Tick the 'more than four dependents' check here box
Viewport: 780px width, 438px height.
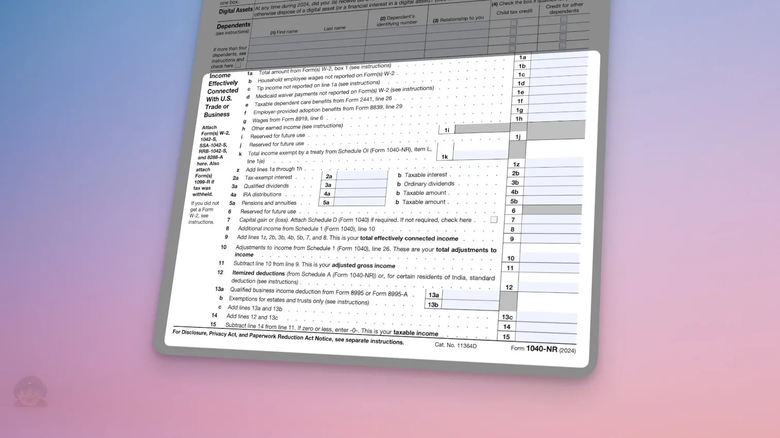[238, 65]
